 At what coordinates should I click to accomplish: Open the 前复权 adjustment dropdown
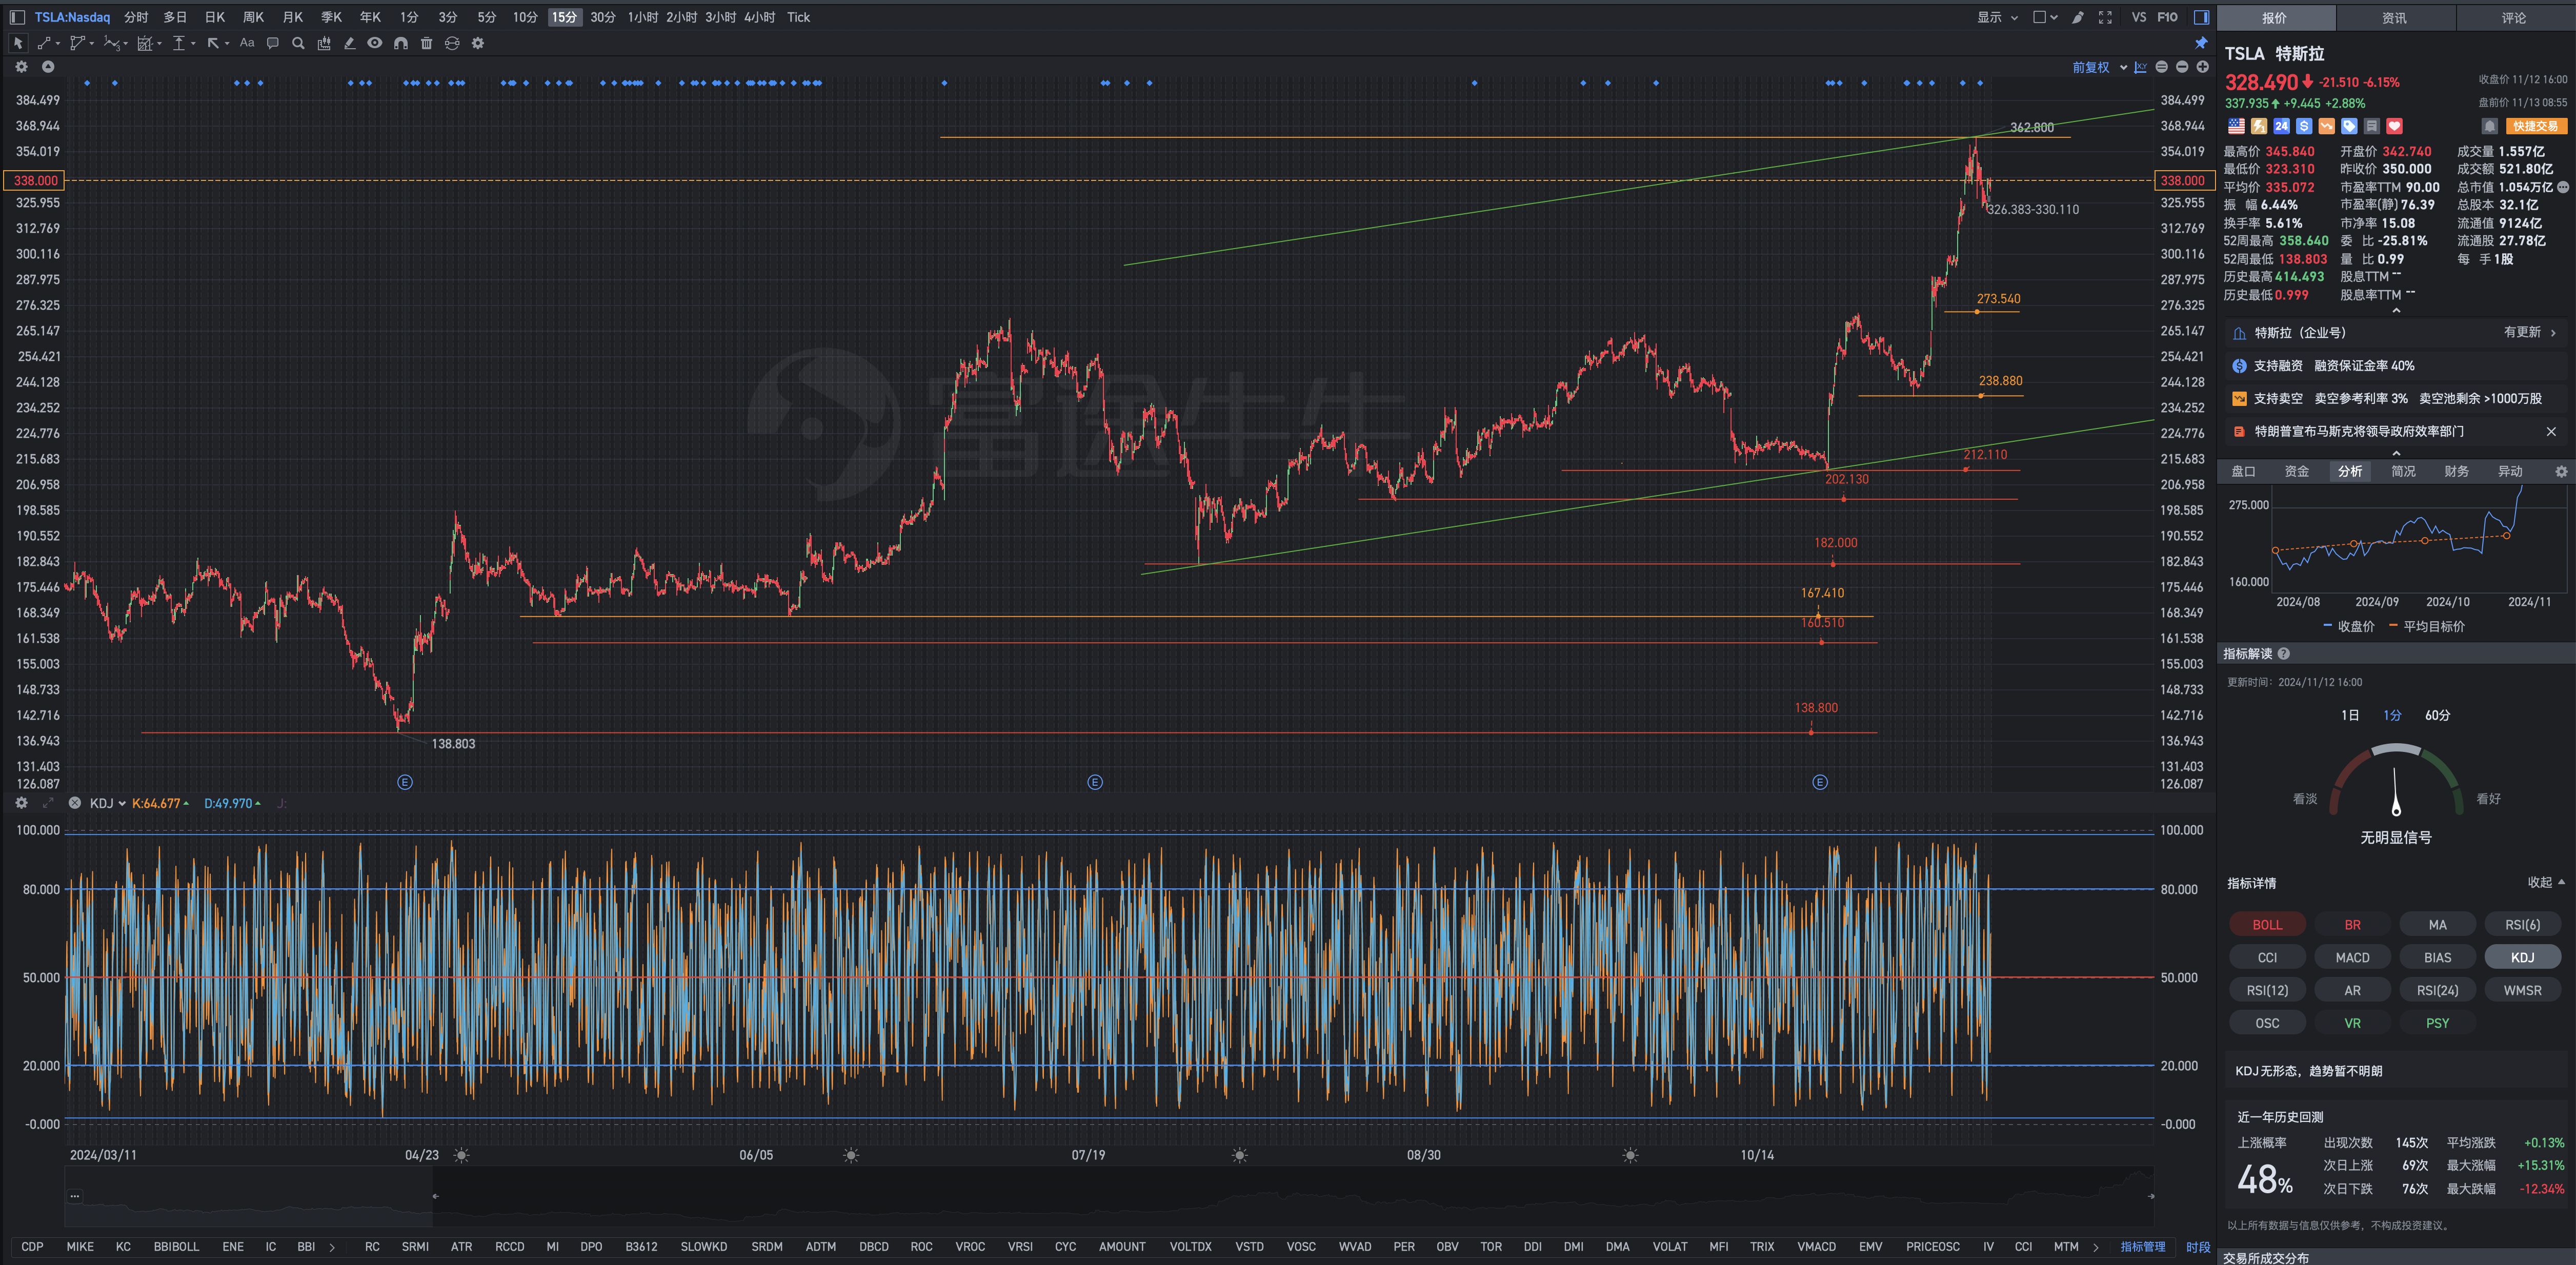(x=2099, y=67)
